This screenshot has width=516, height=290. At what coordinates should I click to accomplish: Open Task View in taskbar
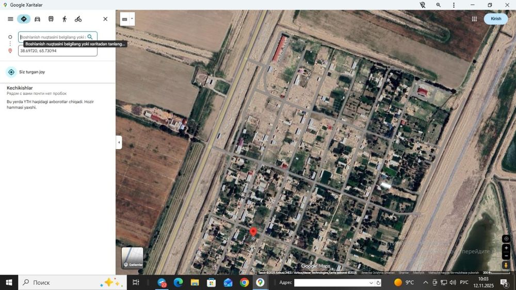click(136, 282)
